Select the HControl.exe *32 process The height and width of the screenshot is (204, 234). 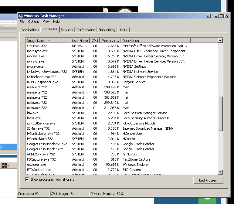[122, 139]
